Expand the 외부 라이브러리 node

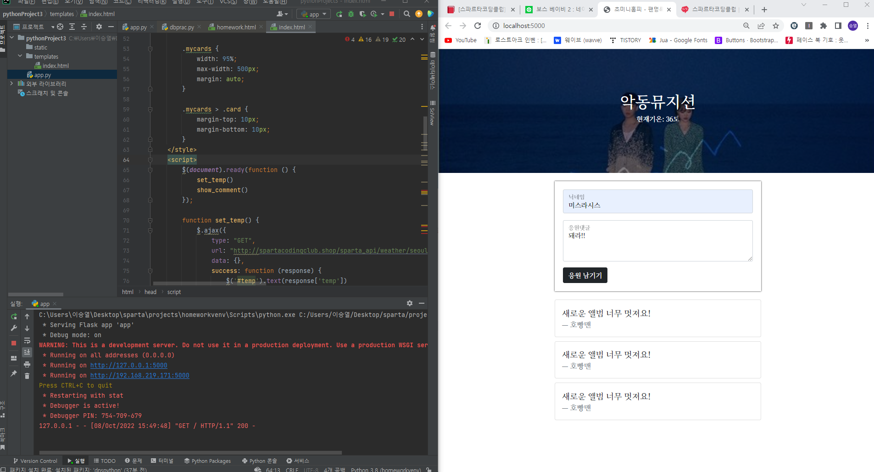(x=12, y=83)
